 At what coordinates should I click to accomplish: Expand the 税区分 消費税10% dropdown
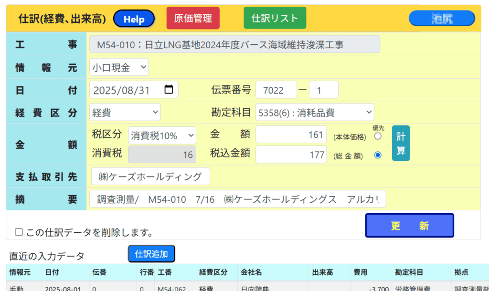(162, 135)
